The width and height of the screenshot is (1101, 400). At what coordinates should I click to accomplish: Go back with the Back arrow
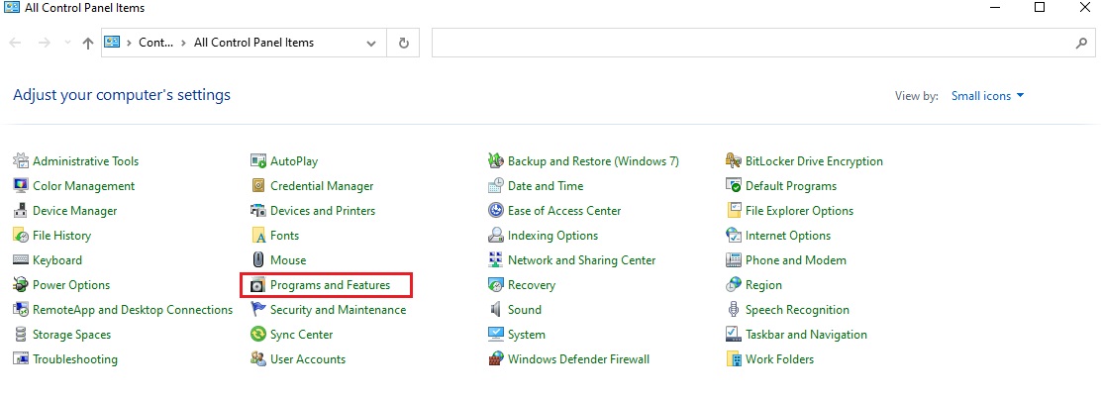click(16, 43)
